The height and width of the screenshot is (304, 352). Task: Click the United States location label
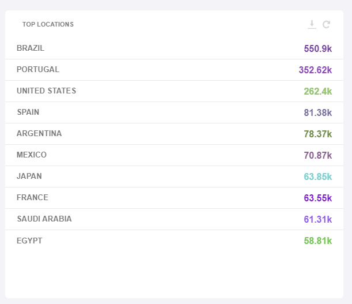(46, 91)
